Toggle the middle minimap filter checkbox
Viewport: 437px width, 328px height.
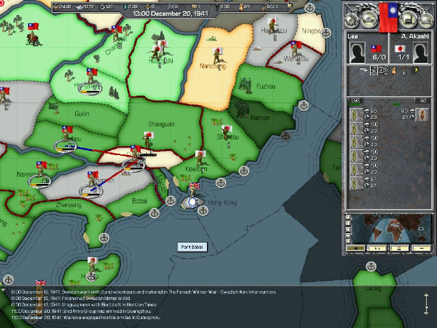[x=348, y=228]
